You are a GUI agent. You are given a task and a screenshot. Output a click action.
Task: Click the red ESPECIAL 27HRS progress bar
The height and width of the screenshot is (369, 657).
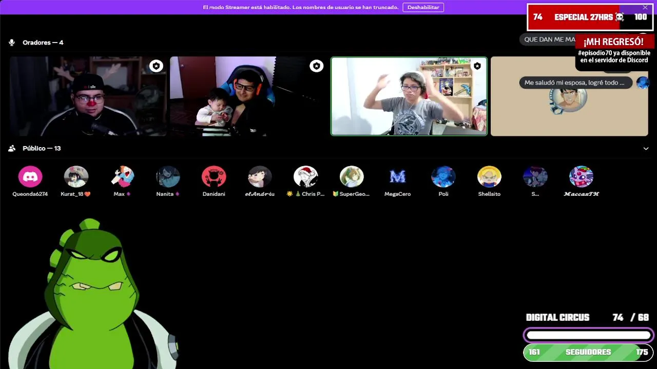click(x=590, y=17)
